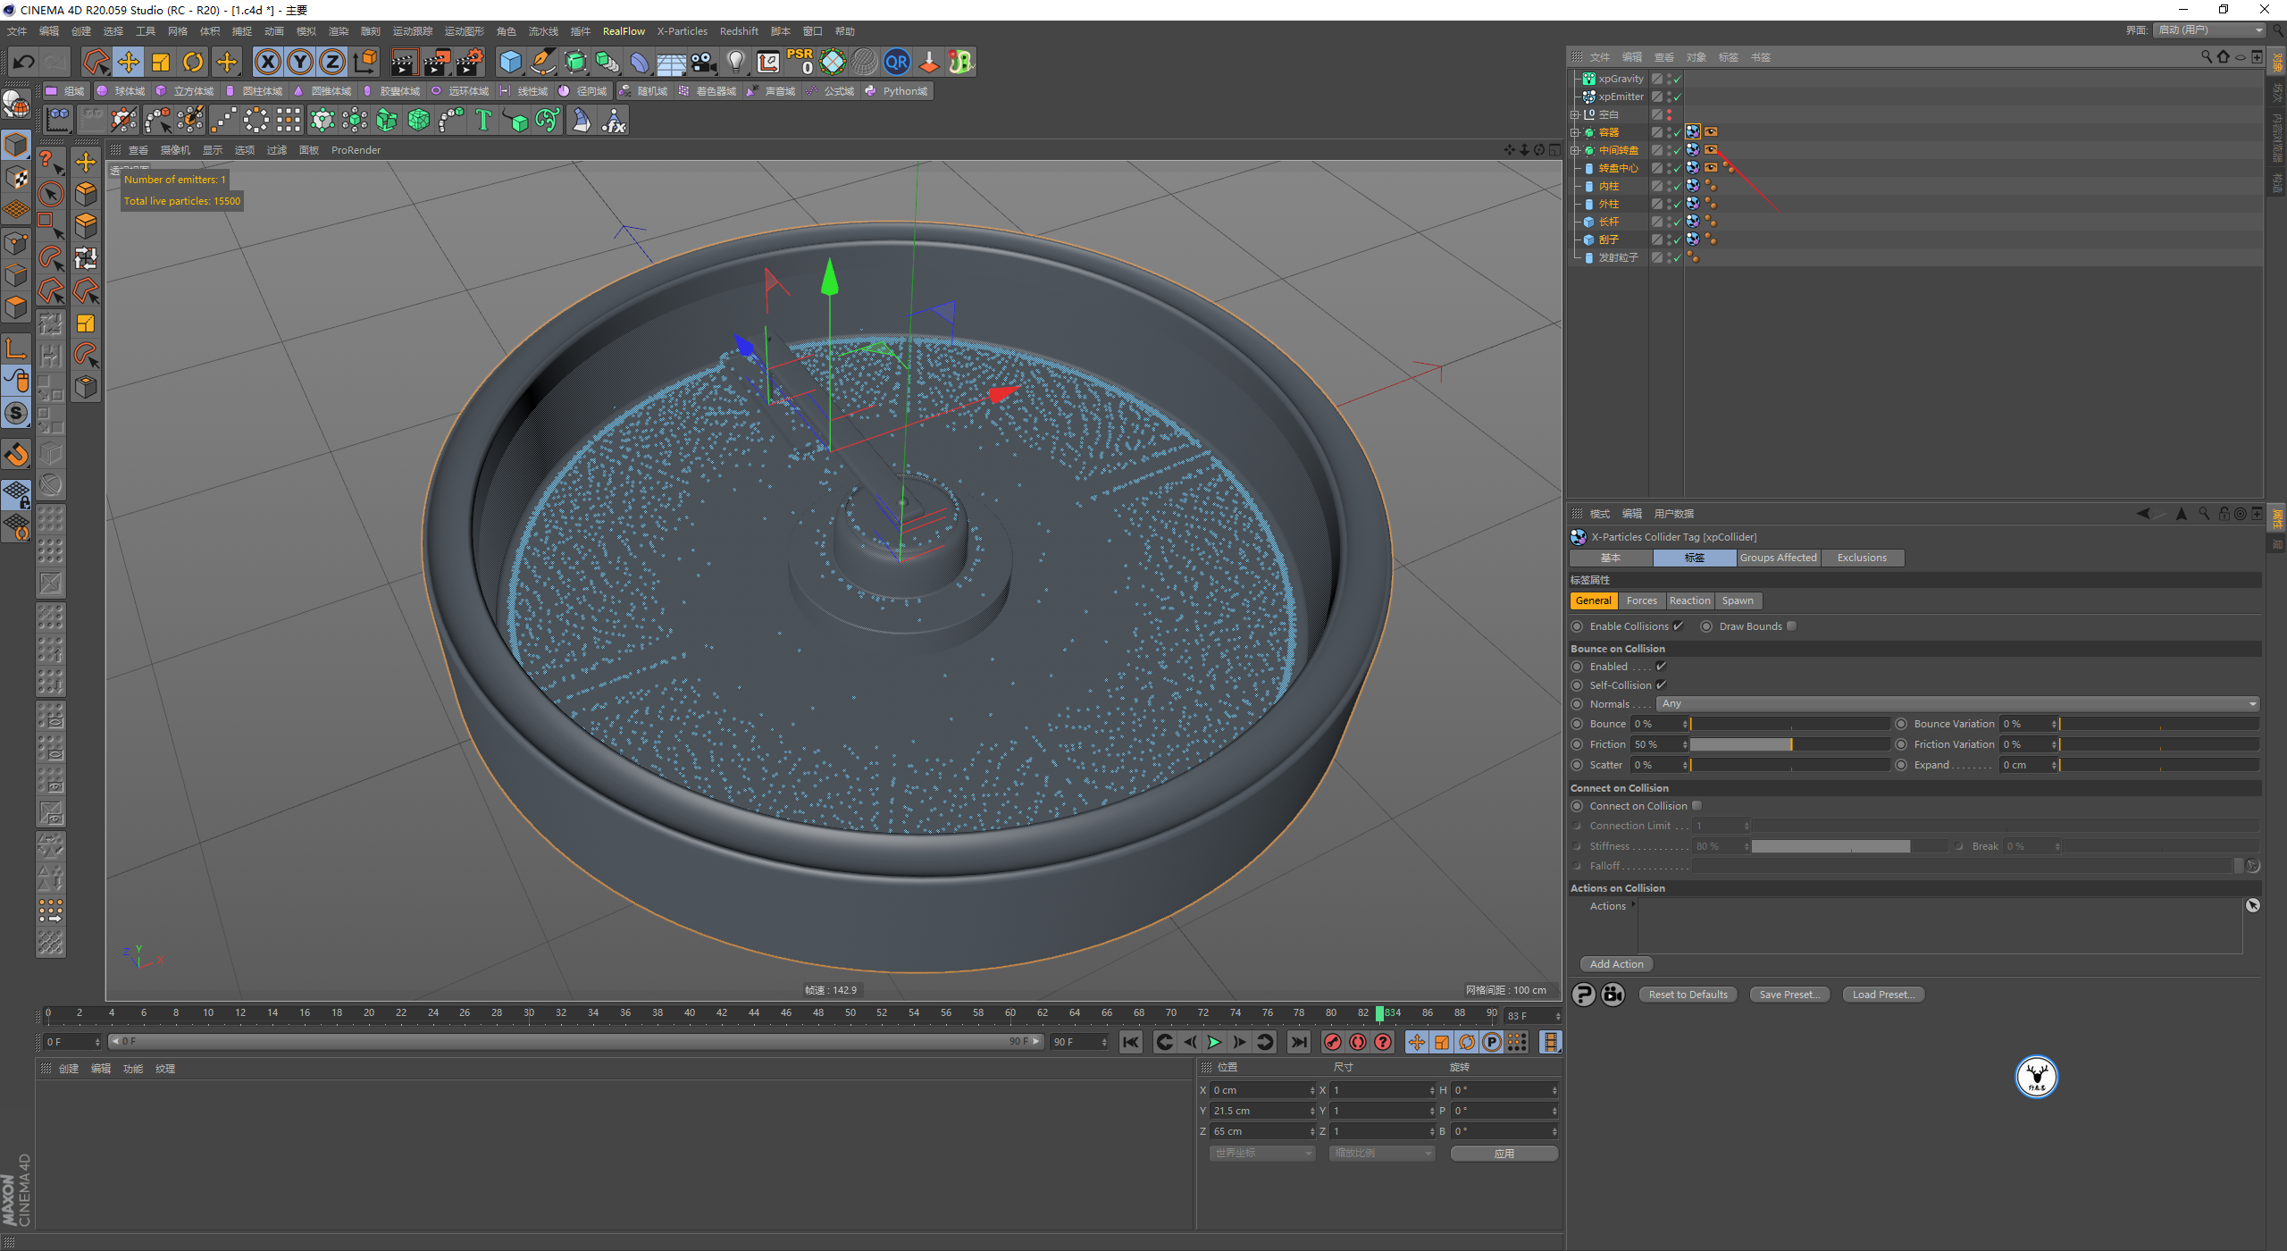
Task: Click the blue QR icon
Action: tap(896, 62)
